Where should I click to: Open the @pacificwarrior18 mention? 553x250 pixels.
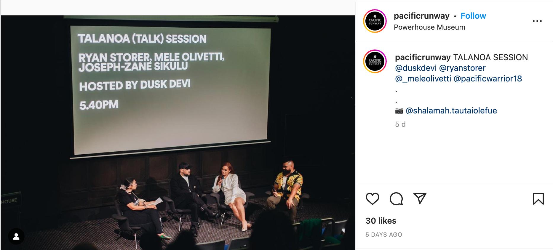click(x=488, y=78)
